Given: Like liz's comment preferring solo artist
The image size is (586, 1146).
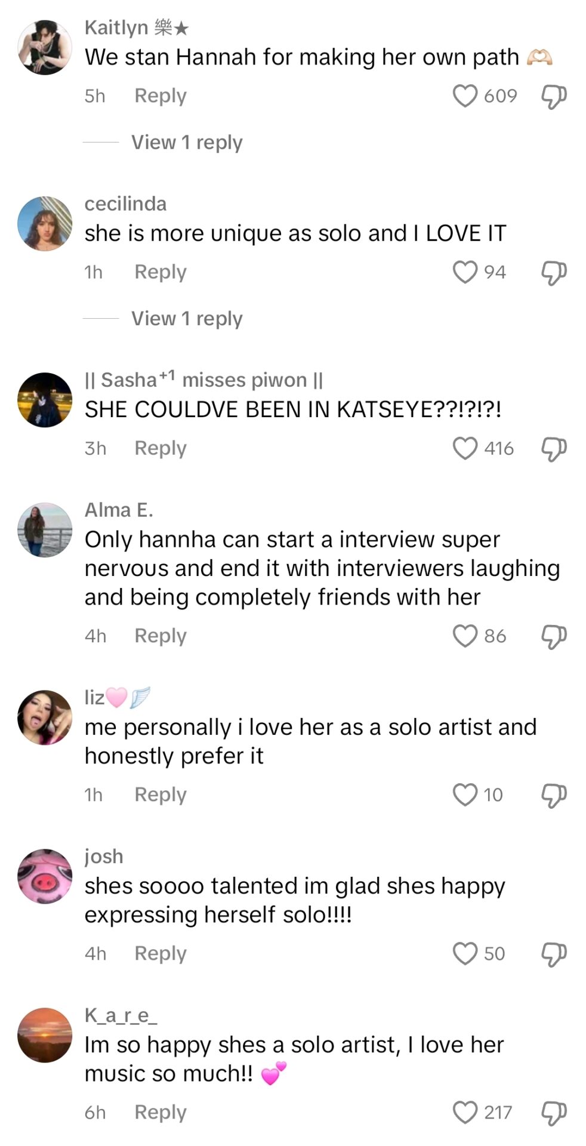Looking at the screenshot, I should [x=465, y=795].
